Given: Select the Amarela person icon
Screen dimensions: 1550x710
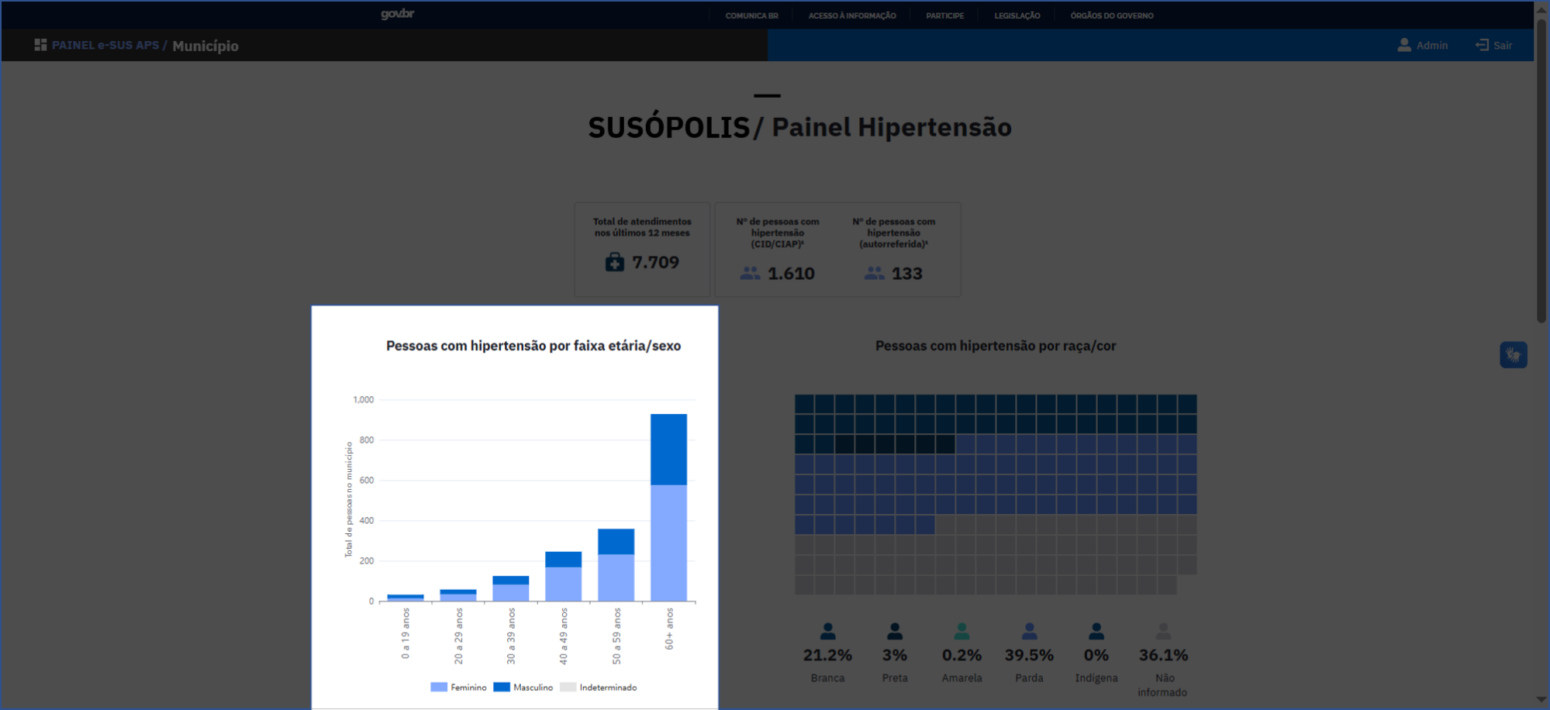Looking at the screenshot, I should tap(961, 631).
